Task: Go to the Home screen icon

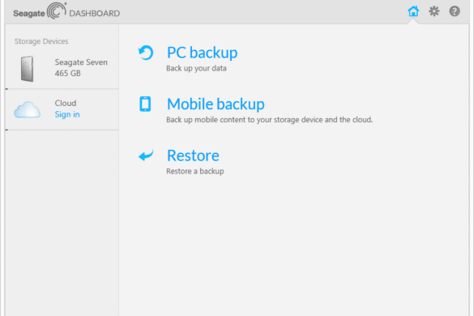Action: [413, 11]
